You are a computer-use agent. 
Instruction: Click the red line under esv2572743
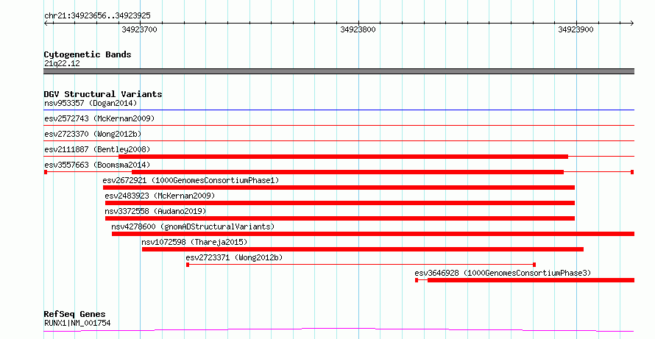339,125
